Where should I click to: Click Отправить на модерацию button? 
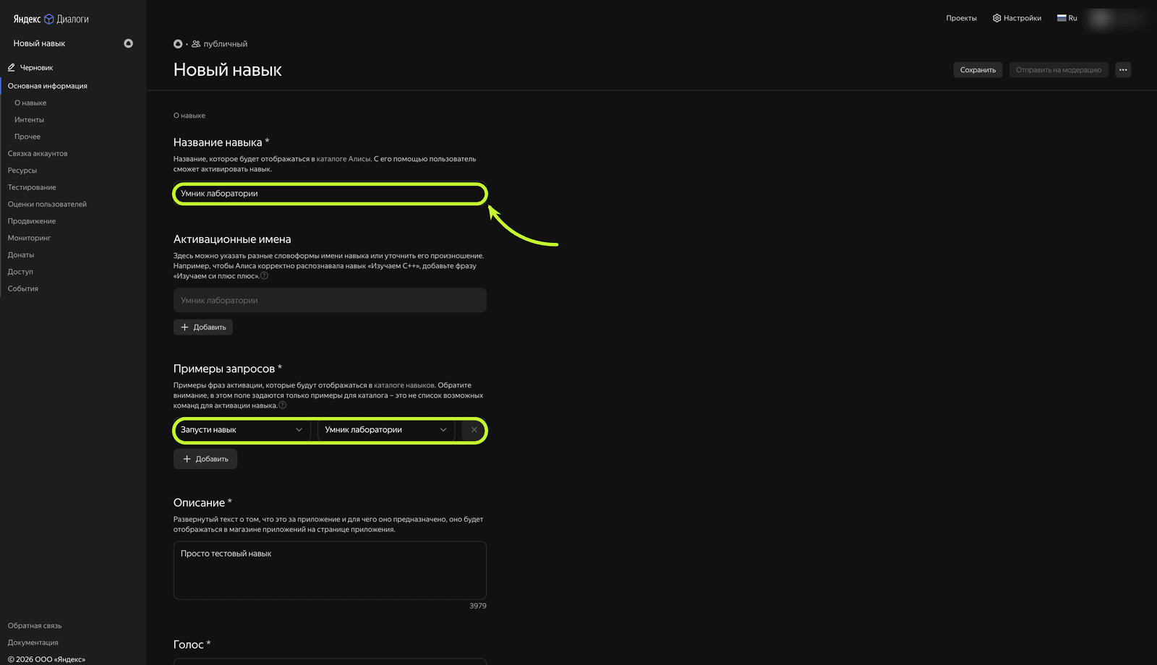1059,70
